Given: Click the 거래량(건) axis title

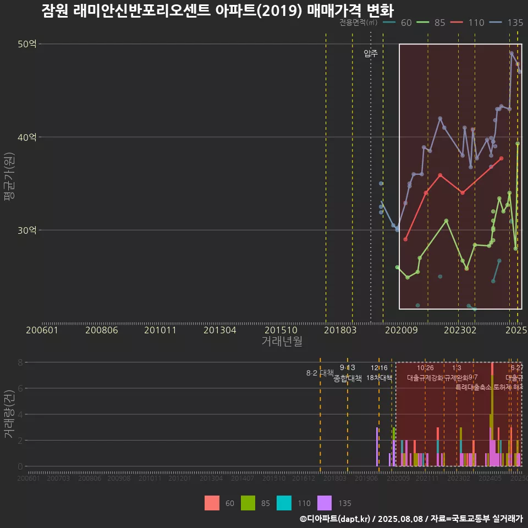Looking at the screenshot, I should click(x=9, y=414).
